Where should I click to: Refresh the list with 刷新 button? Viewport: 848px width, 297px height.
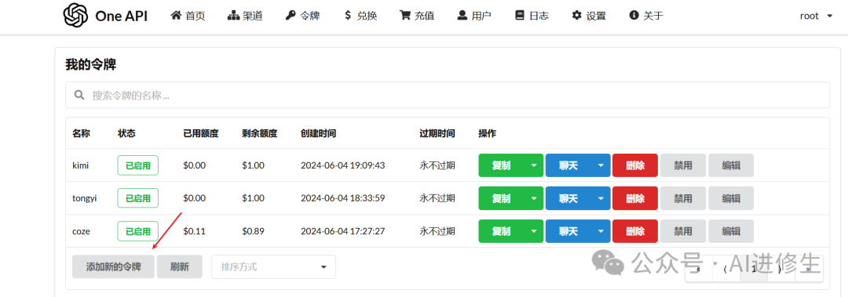180,266
